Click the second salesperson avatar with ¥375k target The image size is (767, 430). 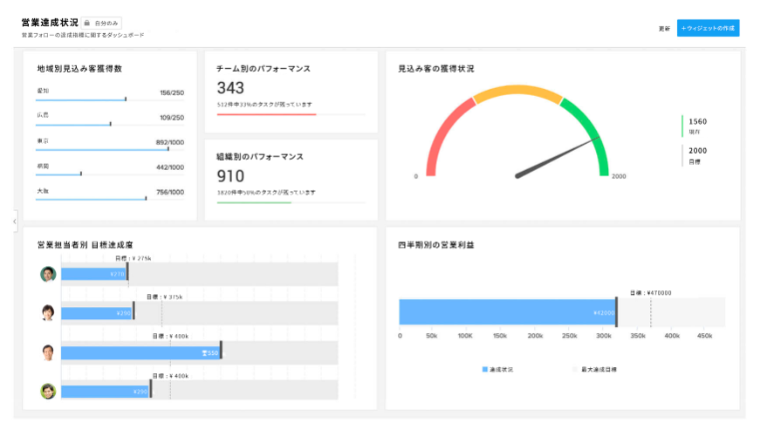tap(48, 312)
